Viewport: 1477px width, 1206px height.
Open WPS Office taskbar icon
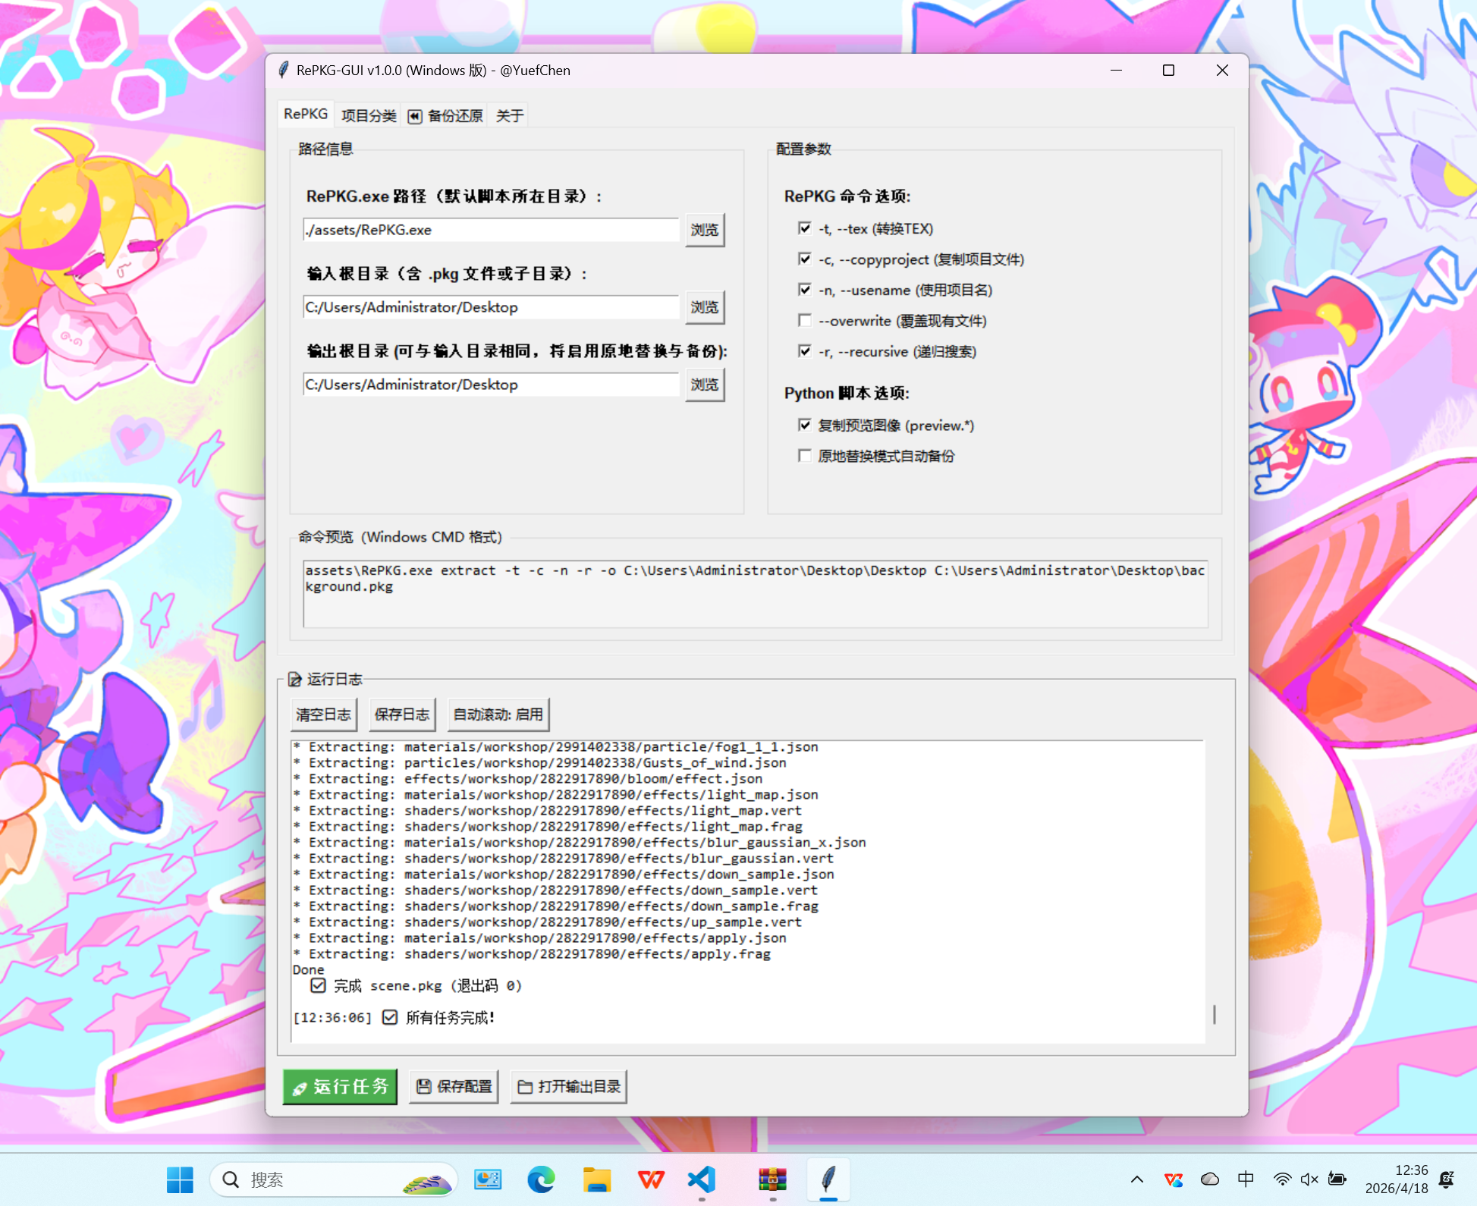coord(651,1179)
